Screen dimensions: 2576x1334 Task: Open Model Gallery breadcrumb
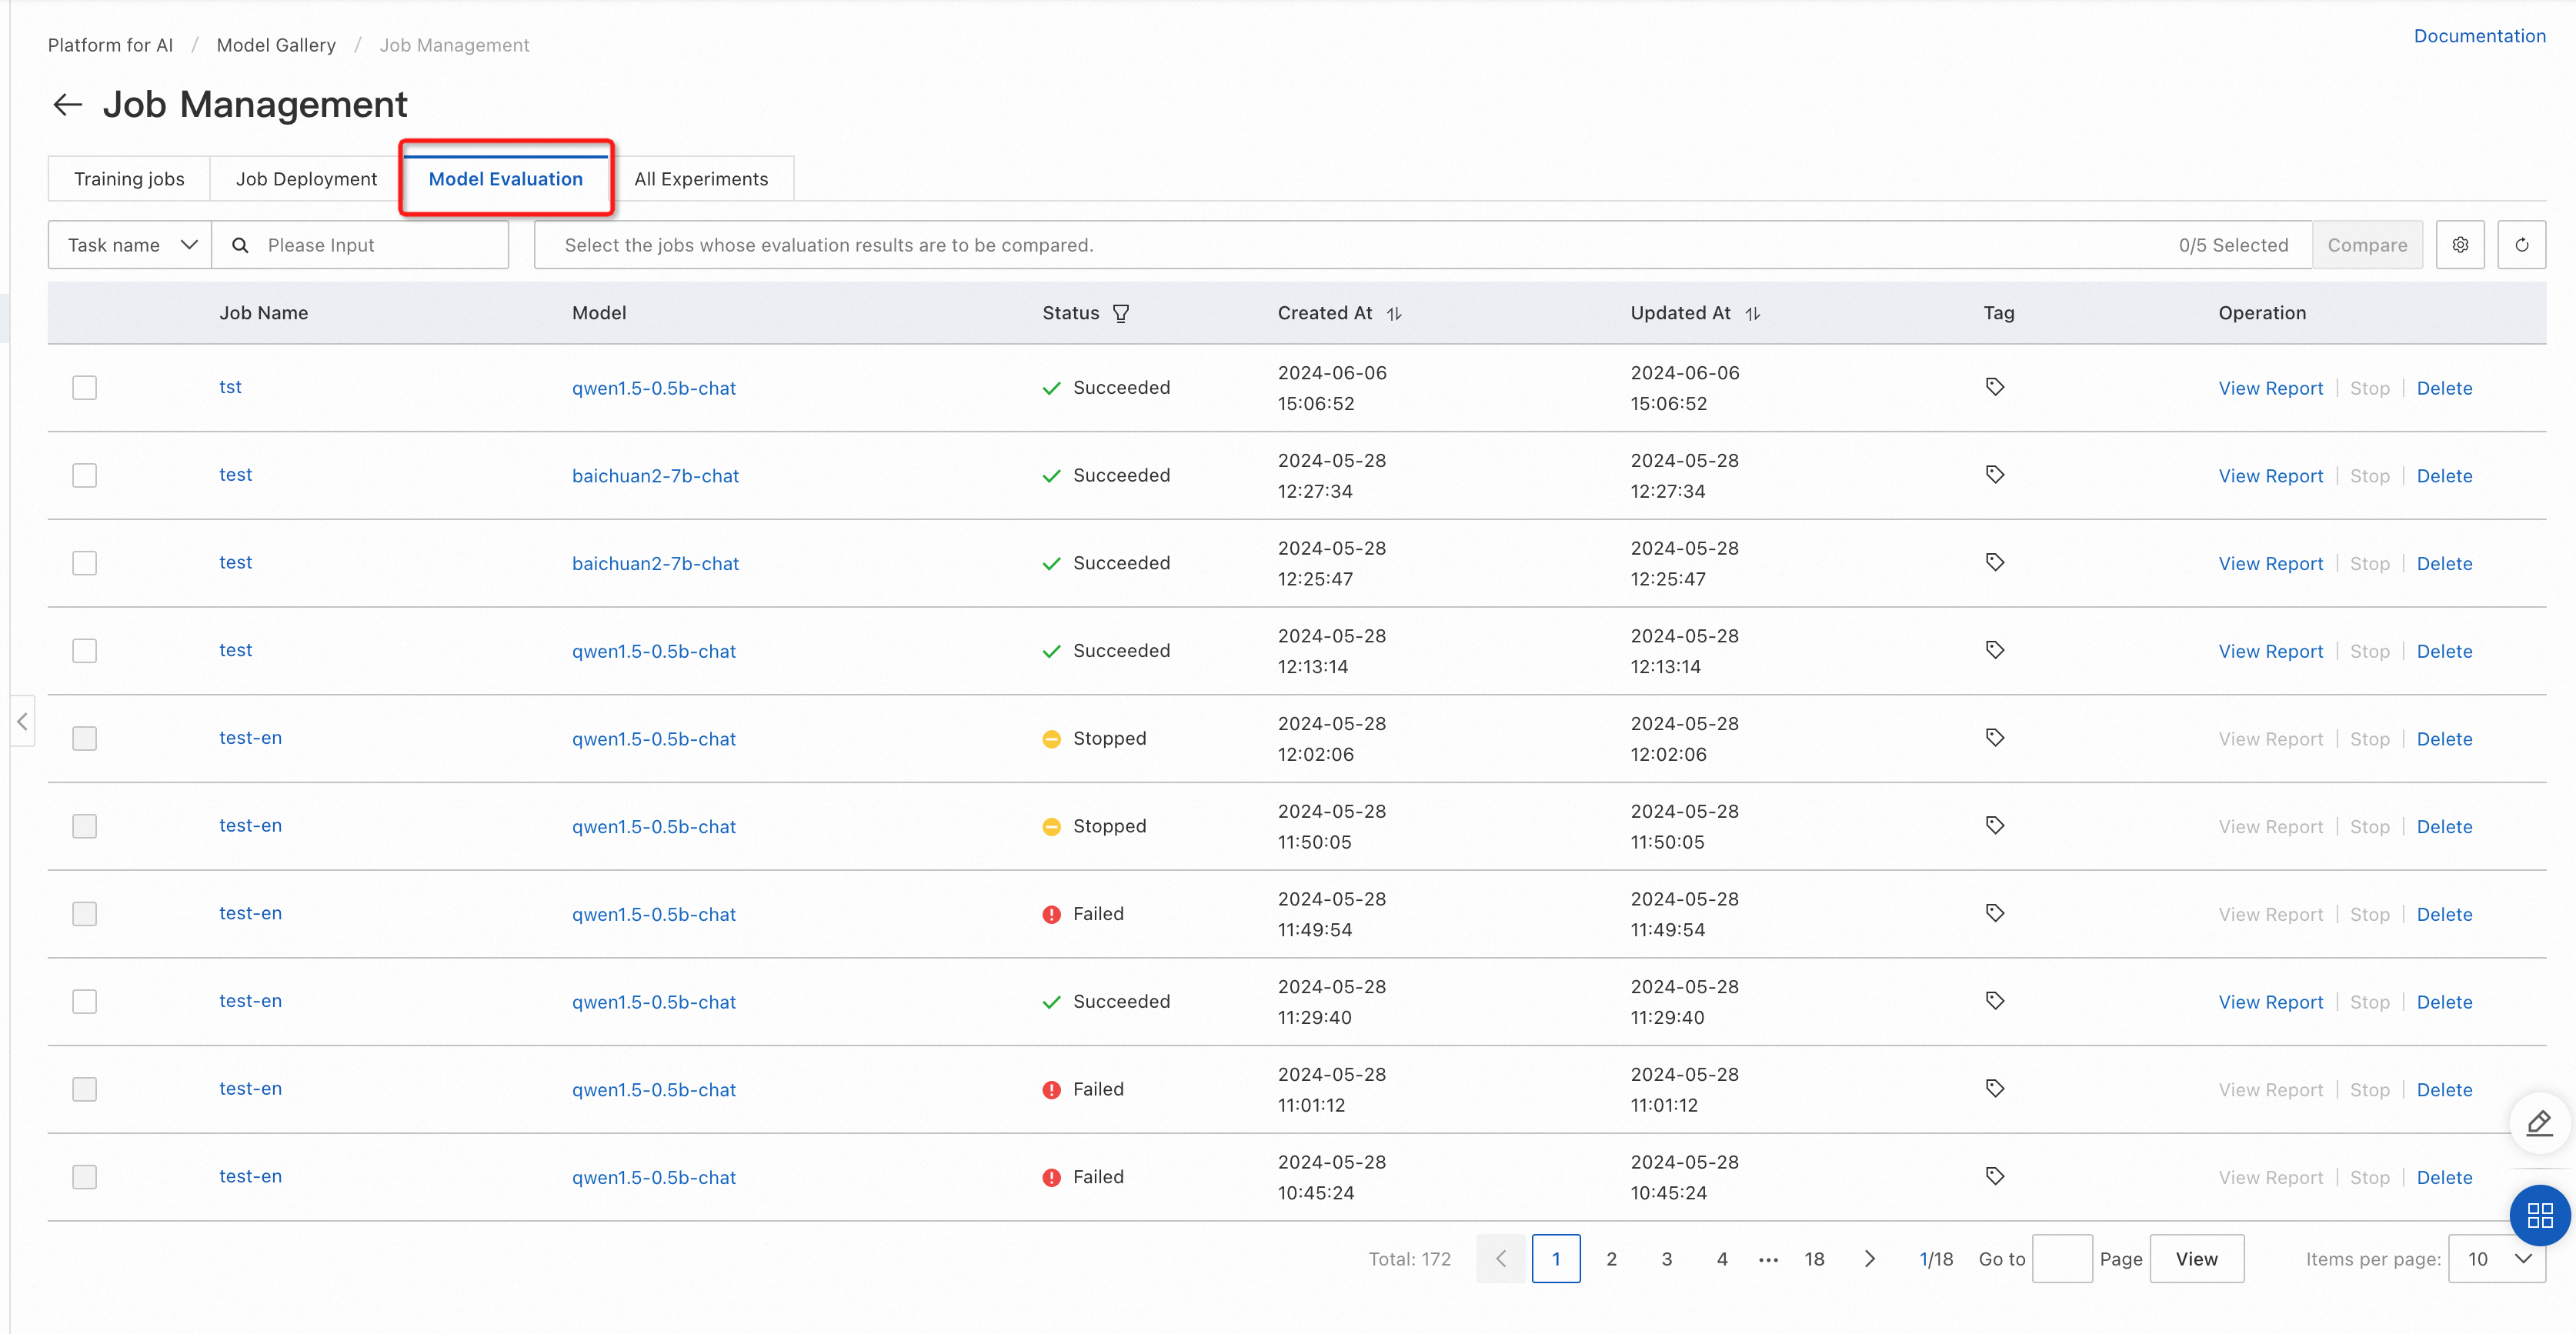pyautogui.click(x=276, y=45)
